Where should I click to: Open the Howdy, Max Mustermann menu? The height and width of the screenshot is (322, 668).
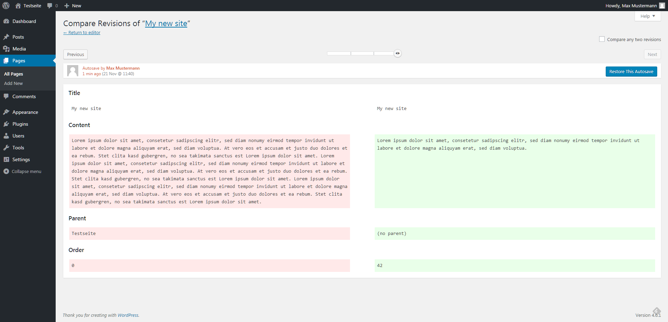pos(635,6)
